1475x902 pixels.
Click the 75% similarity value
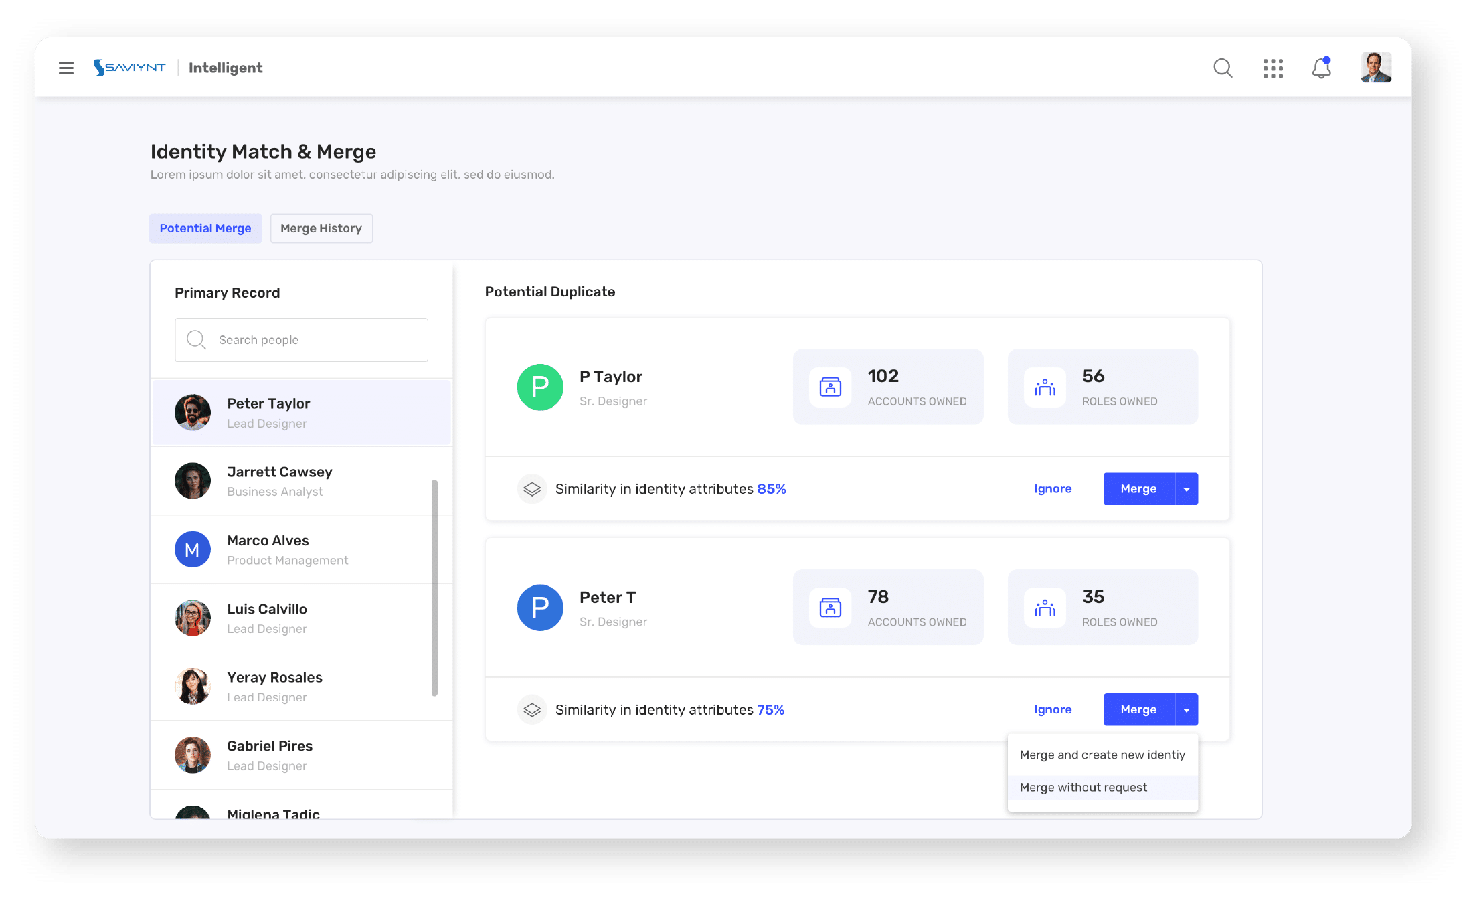point(770,709)
